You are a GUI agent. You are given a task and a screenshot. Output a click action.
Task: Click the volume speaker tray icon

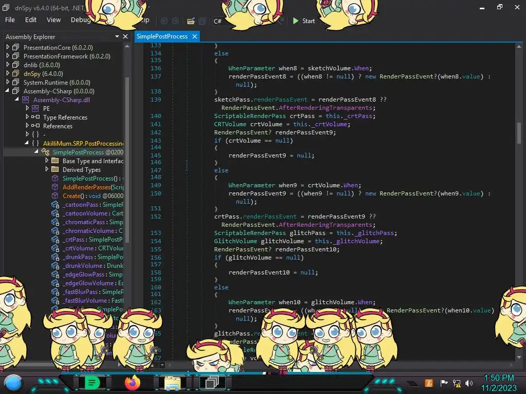(468, 383)
